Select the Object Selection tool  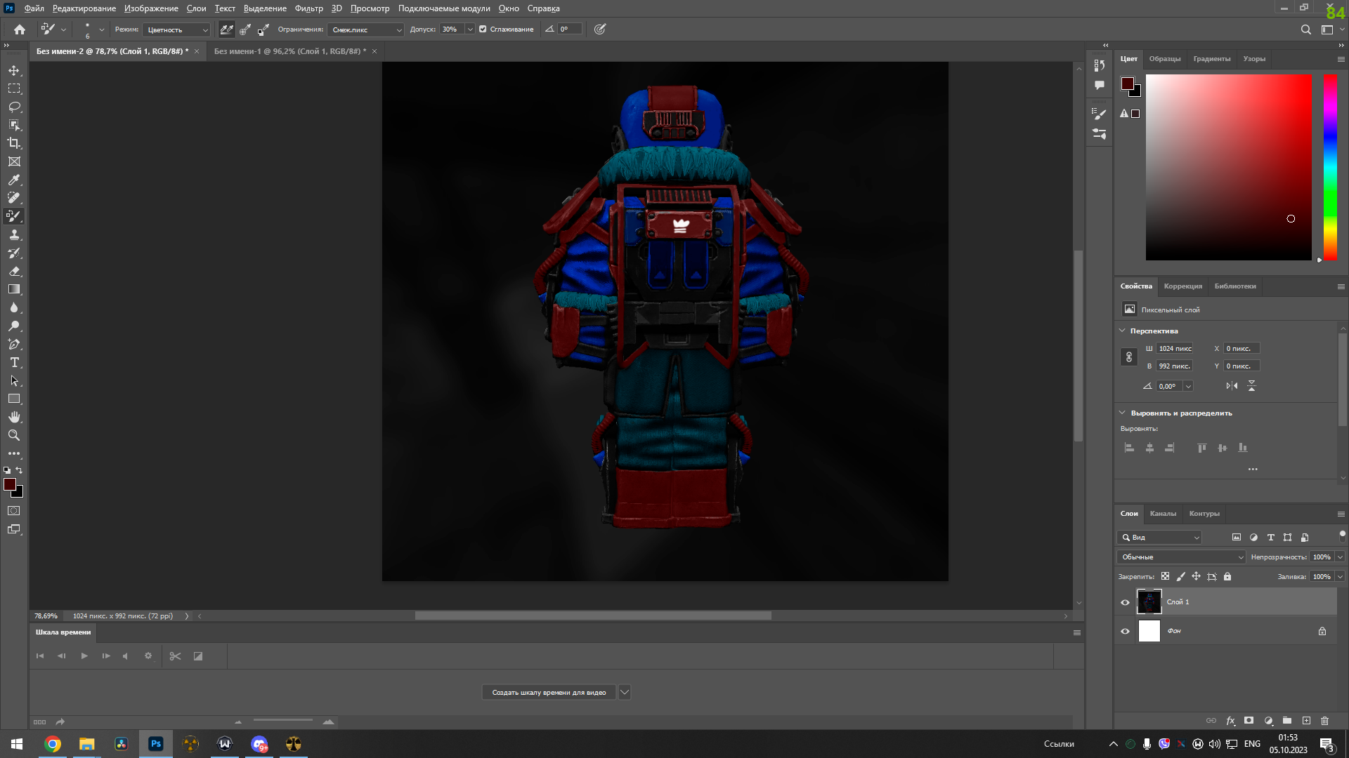(14, 125)
